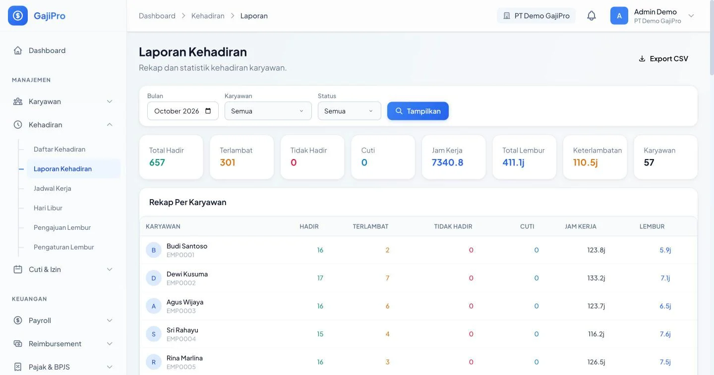Click the calendar picker icon in Bulan field
714x375 pixels.
[x=208, y=111]
